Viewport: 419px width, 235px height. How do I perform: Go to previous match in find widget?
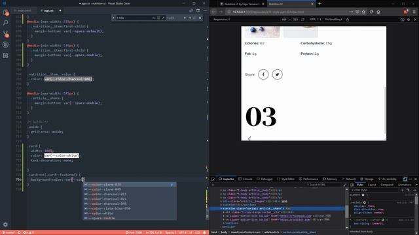(185, 18)
